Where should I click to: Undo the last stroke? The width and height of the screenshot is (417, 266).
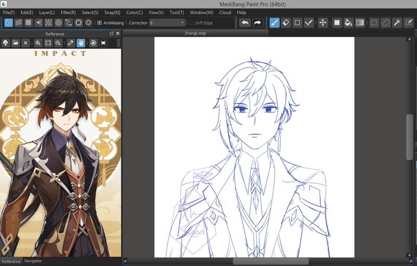point(245,23)
